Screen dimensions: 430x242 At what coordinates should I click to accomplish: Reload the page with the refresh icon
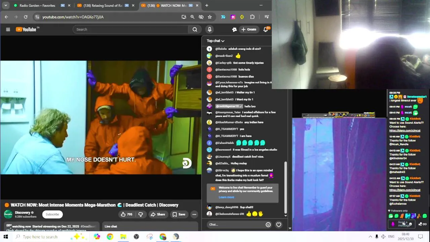click(26, 17)
